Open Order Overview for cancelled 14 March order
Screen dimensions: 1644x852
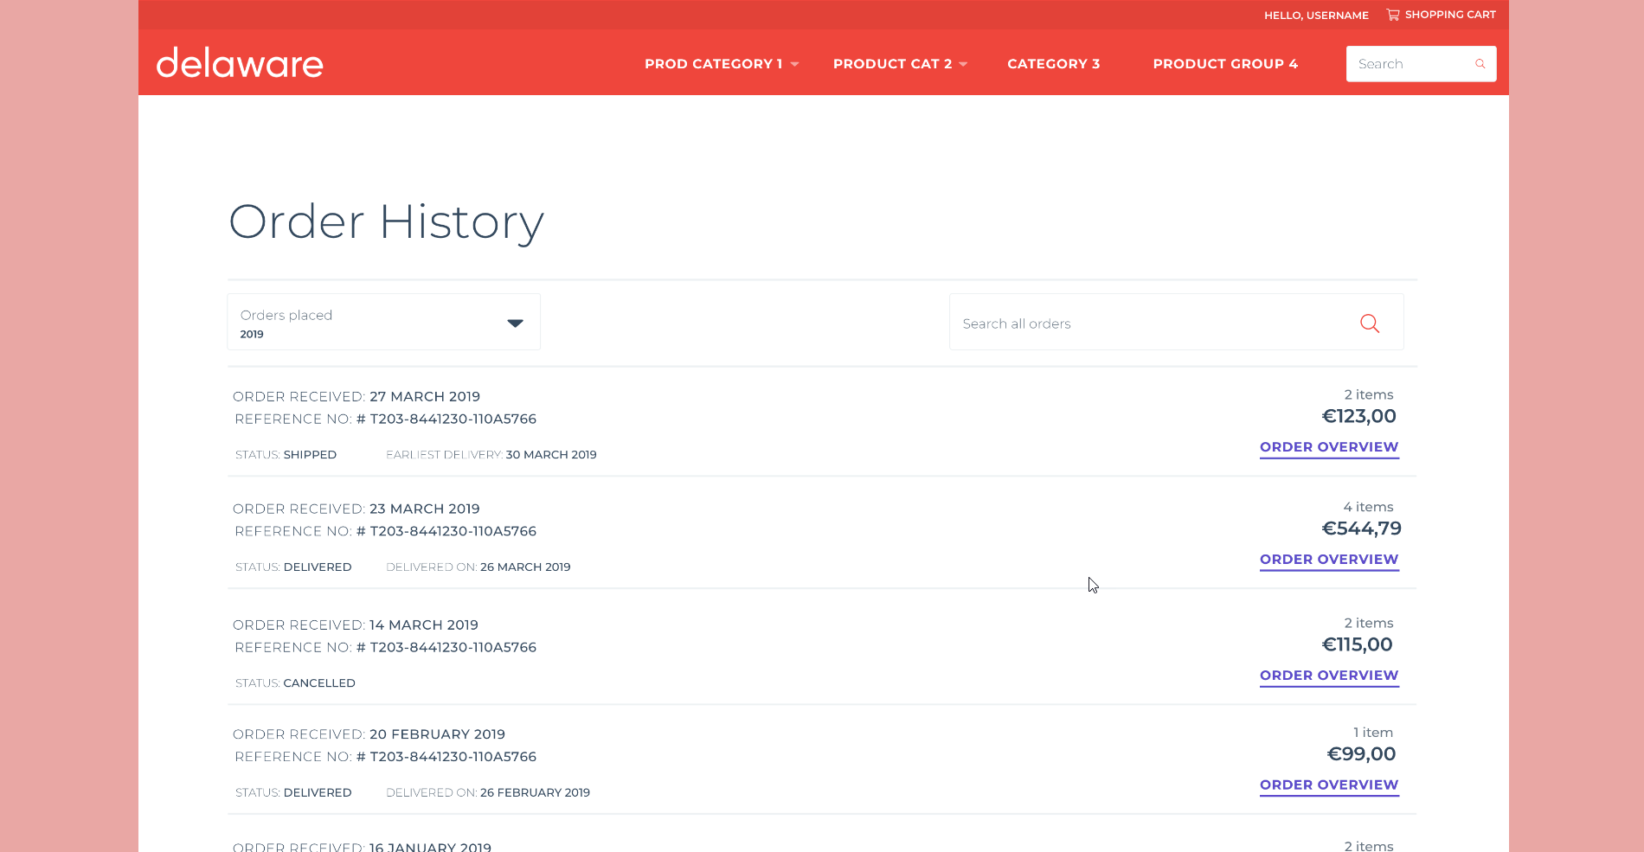[x=1328, y=676]
